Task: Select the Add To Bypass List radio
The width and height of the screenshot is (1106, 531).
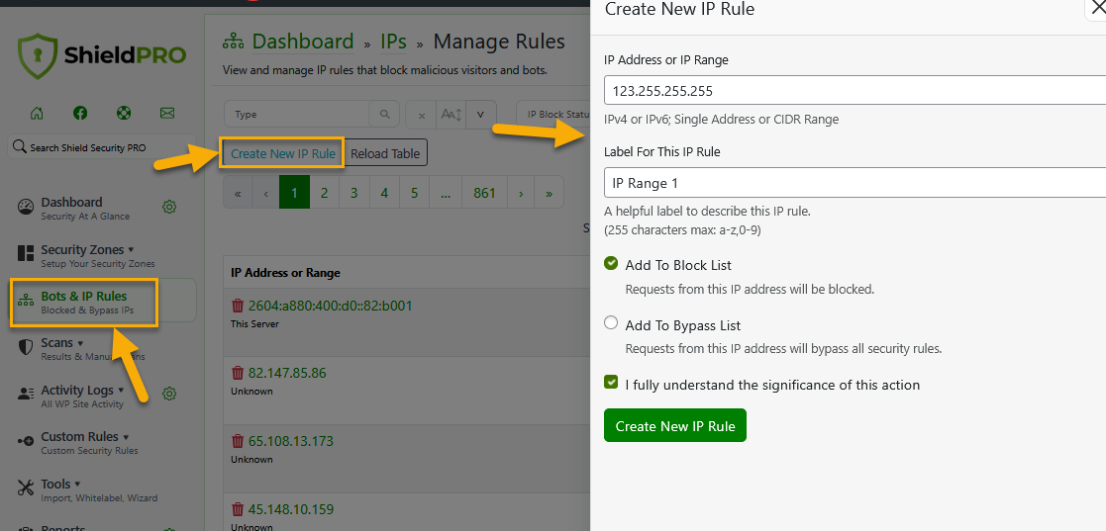Action: [x=611, y=323]
